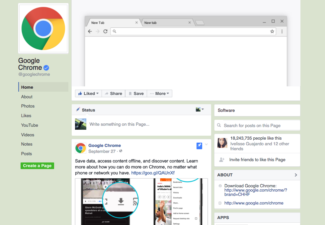
Task: Click the pencil icon next to Status
Action: click(x=78, y=109)
